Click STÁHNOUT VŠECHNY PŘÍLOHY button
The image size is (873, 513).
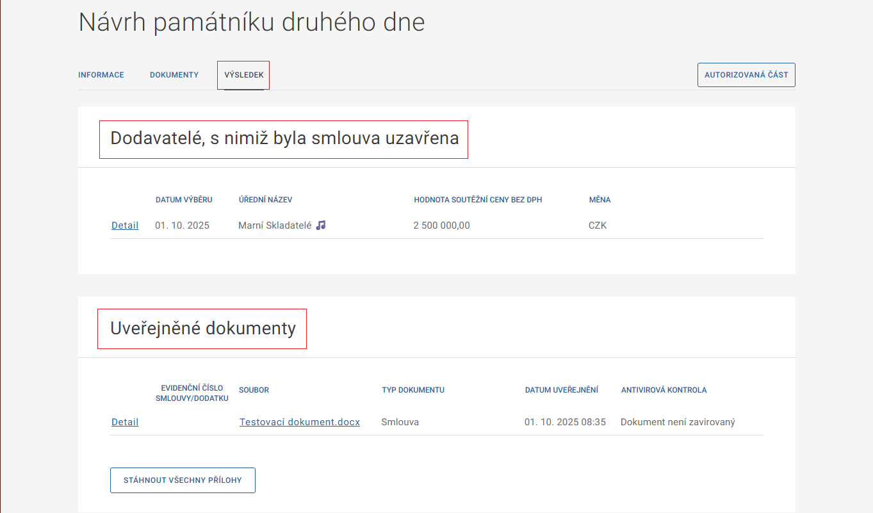(183, 480)
